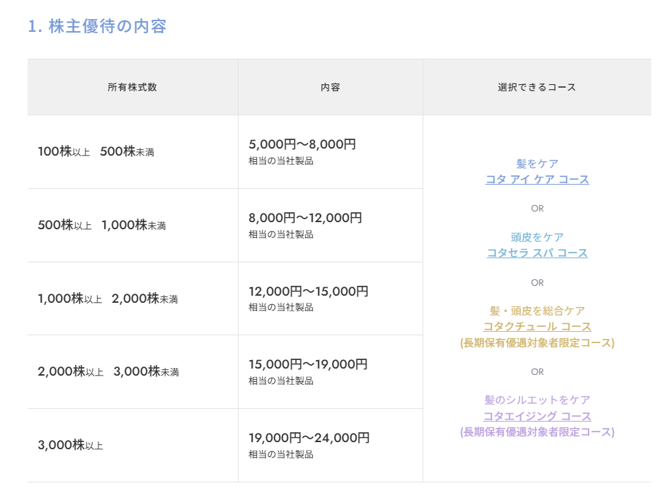Open the コタエイジング コース link
Image resolution: width=671 pixels, height=498 pixels.
[537, 416]
